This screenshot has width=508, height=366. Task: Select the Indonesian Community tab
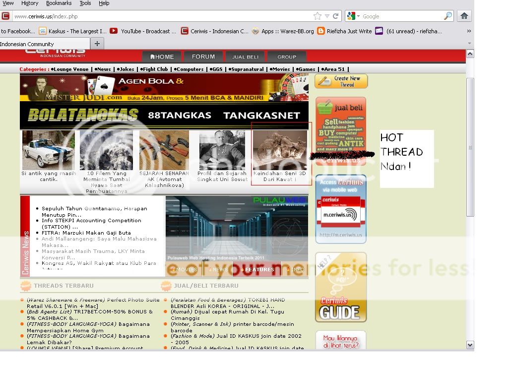[x=44, y=44]
